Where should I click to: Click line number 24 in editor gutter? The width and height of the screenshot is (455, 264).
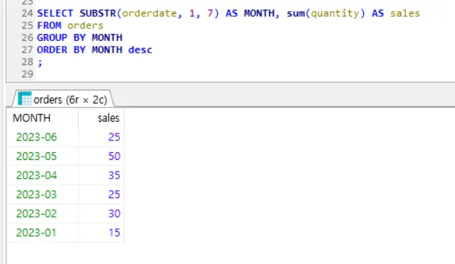click(27, 13)
